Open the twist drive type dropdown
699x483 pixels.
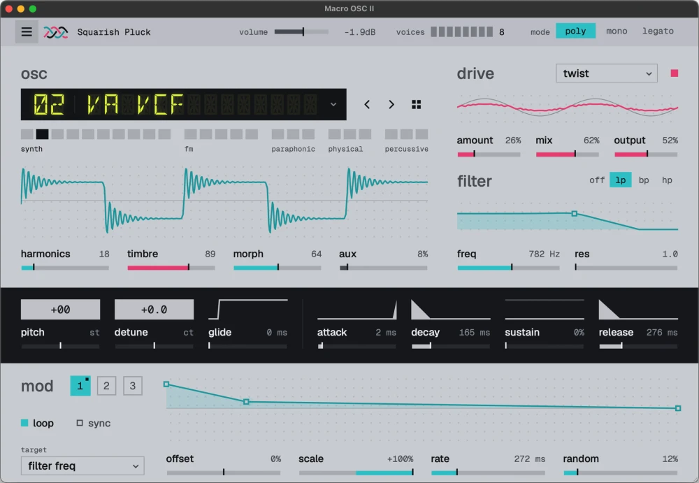606,73
